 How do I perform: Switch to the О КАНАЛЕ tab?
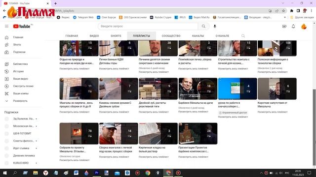point(222,36)
